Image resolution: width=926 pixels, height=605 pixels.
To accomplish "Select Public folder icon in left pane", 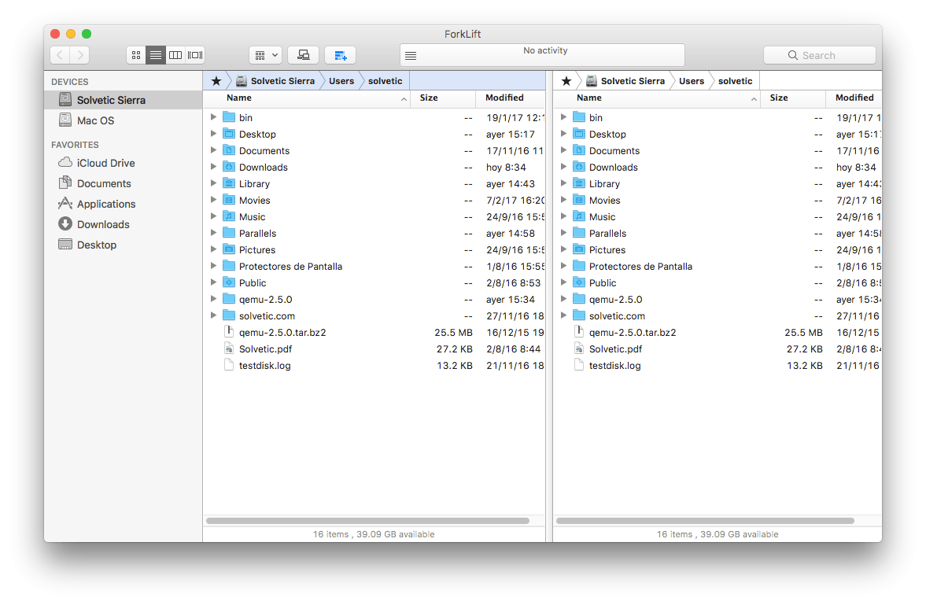I will click(228, 282).
